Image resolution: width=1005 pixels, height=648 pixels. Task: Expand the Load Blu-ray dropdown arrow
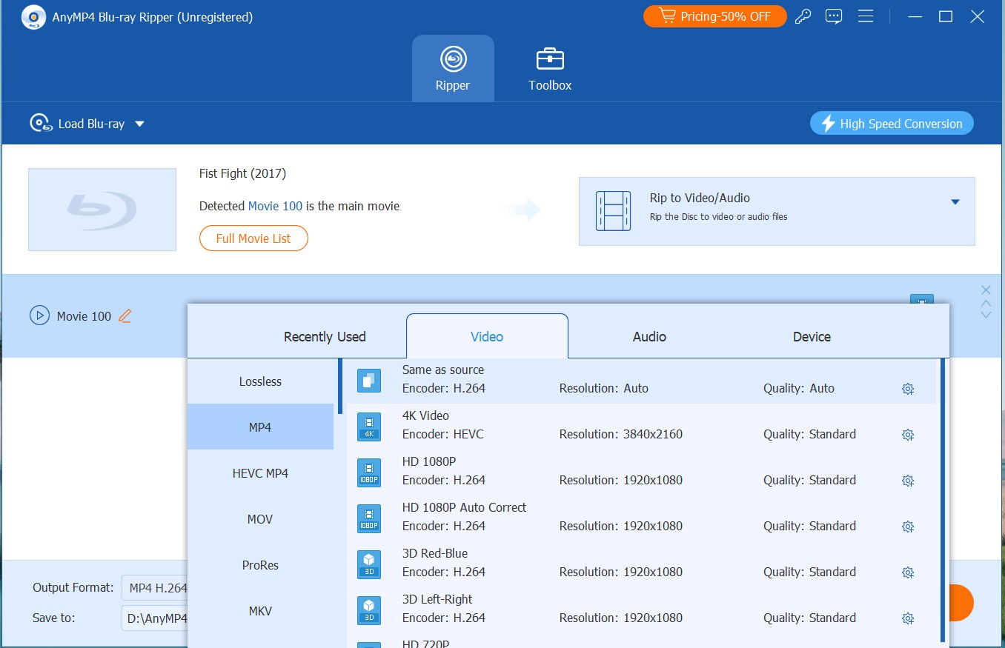coord(140,124)
